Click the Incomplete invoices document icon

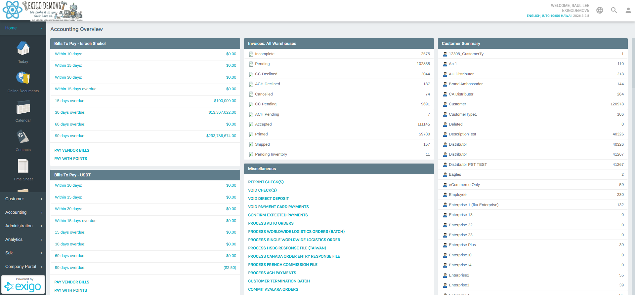(251, 54)
